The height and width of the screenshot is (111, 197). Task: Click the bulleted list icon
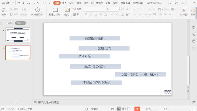click(135, 9)
